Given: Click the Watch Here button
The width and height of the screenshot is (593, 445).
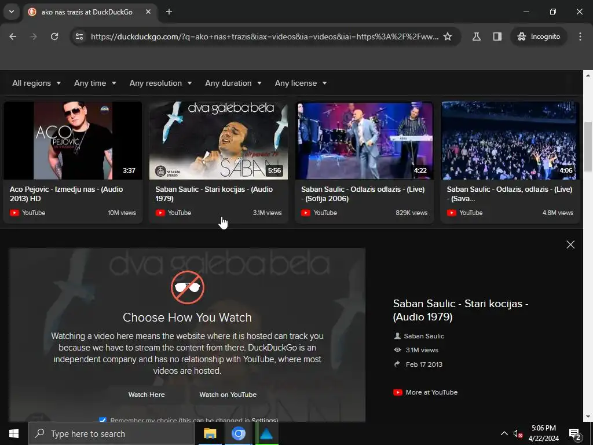Looking at the screenshot, I should coord(147,394).
